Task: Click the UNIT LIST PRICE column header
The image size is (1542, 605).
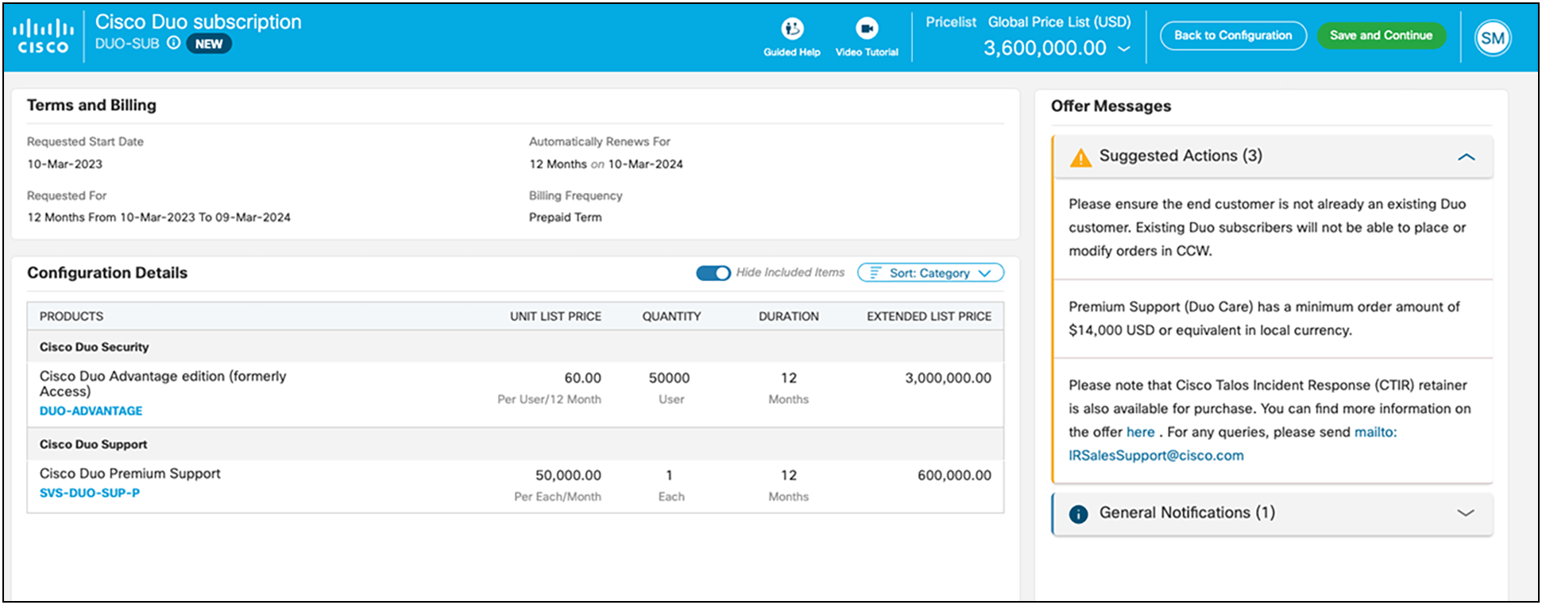Action: click(x=555, y=316)
